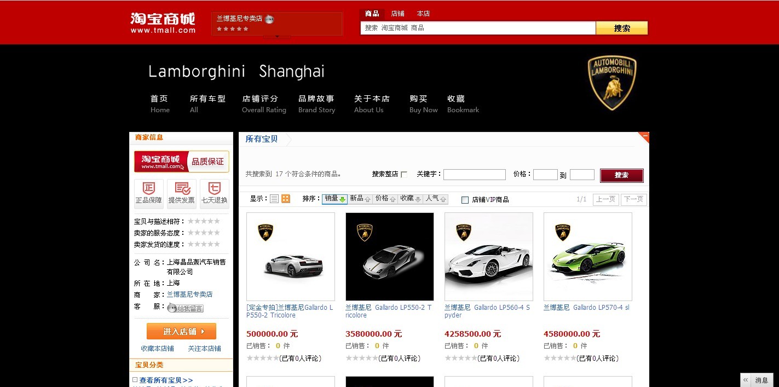Viewport: 779px width, 387px height.
Task: Toggle the 搜索整店 checkbox
Action: (x=404, y=175)
